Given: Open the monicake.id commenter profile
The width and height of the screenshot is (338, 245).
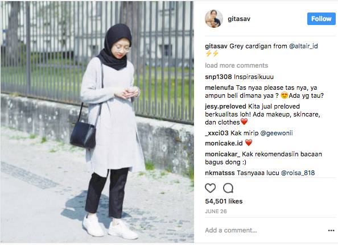Looking at the screenshot, I should [224, 143].
